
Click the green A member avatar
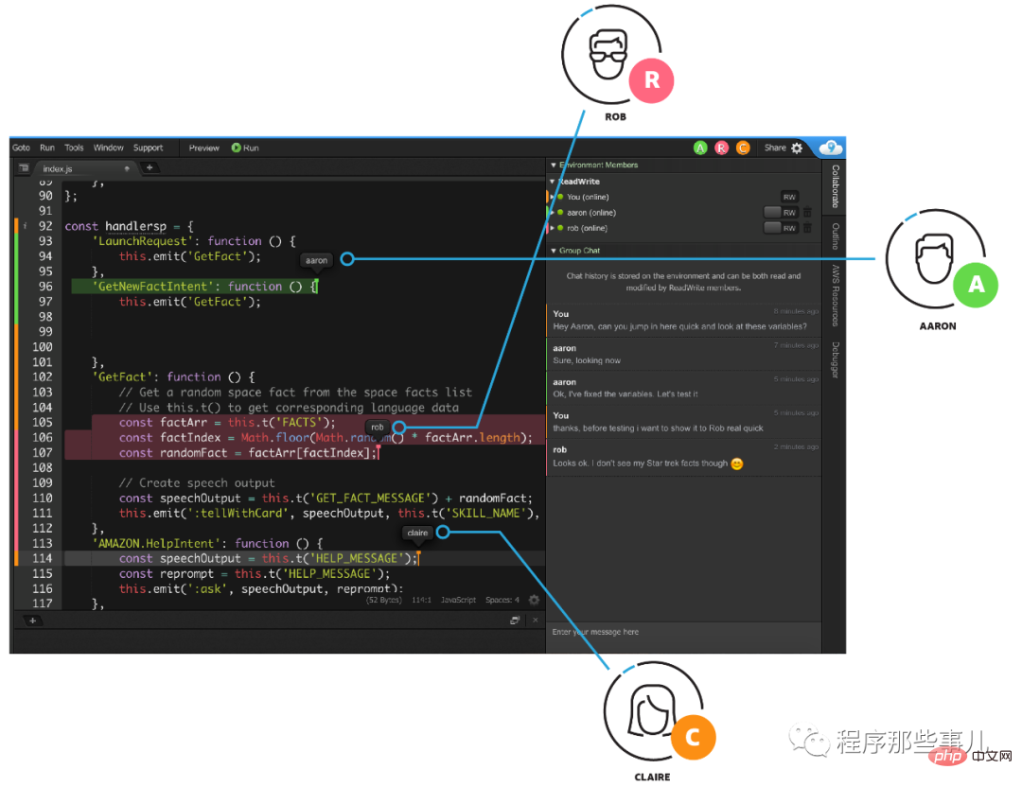700,148
